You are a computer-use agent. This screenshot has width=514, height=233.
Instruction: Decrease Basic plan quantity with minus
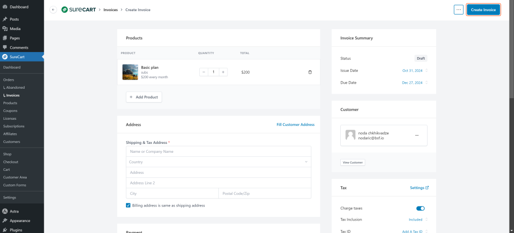[x=203, y=72]
